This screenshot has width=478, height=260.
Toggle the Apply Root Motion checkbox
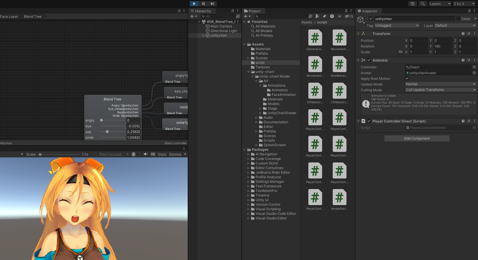(x=407, y=78)
